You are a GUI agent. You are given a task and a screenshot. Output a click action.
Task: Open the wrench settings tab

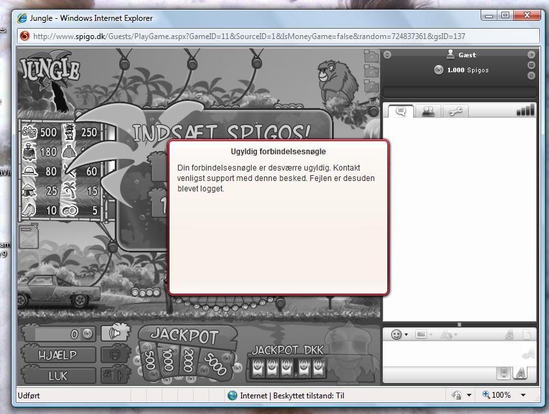(x=454, y=111)
